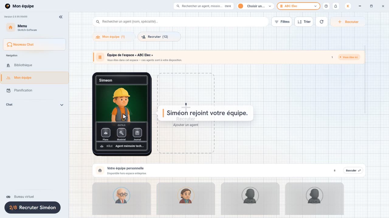Select Mon équipe (1) tab
The height and width of the screenshot is (218, 389).
[114, 37]
